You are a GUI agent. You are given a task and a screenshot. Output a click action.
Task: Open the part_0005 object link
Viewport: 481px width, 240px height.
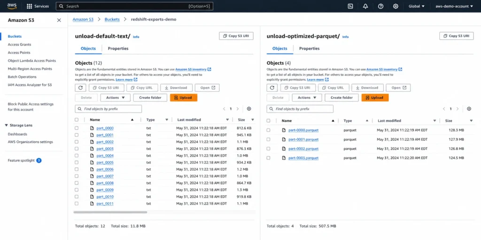click(105, 163)
